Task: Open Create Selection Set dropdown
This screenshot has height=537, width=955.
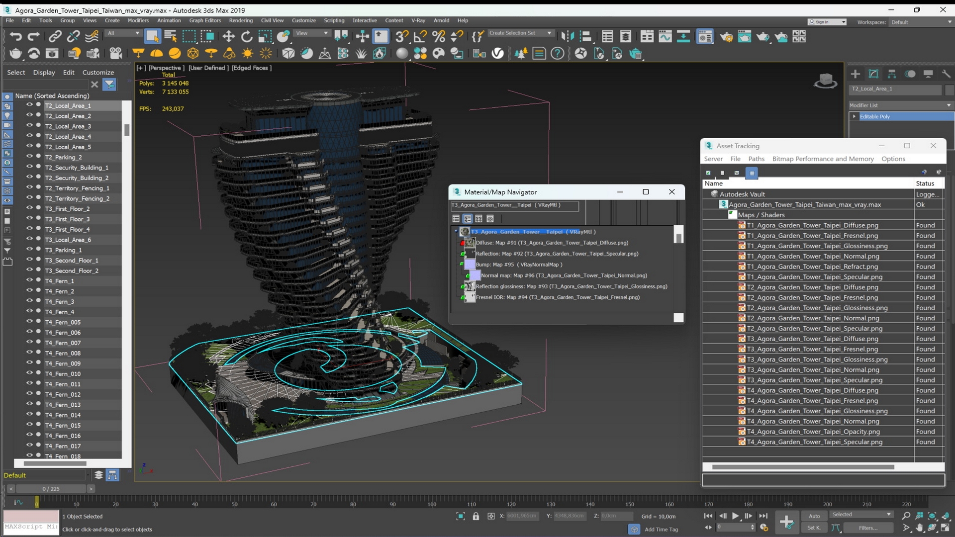Action: point(521,33)
